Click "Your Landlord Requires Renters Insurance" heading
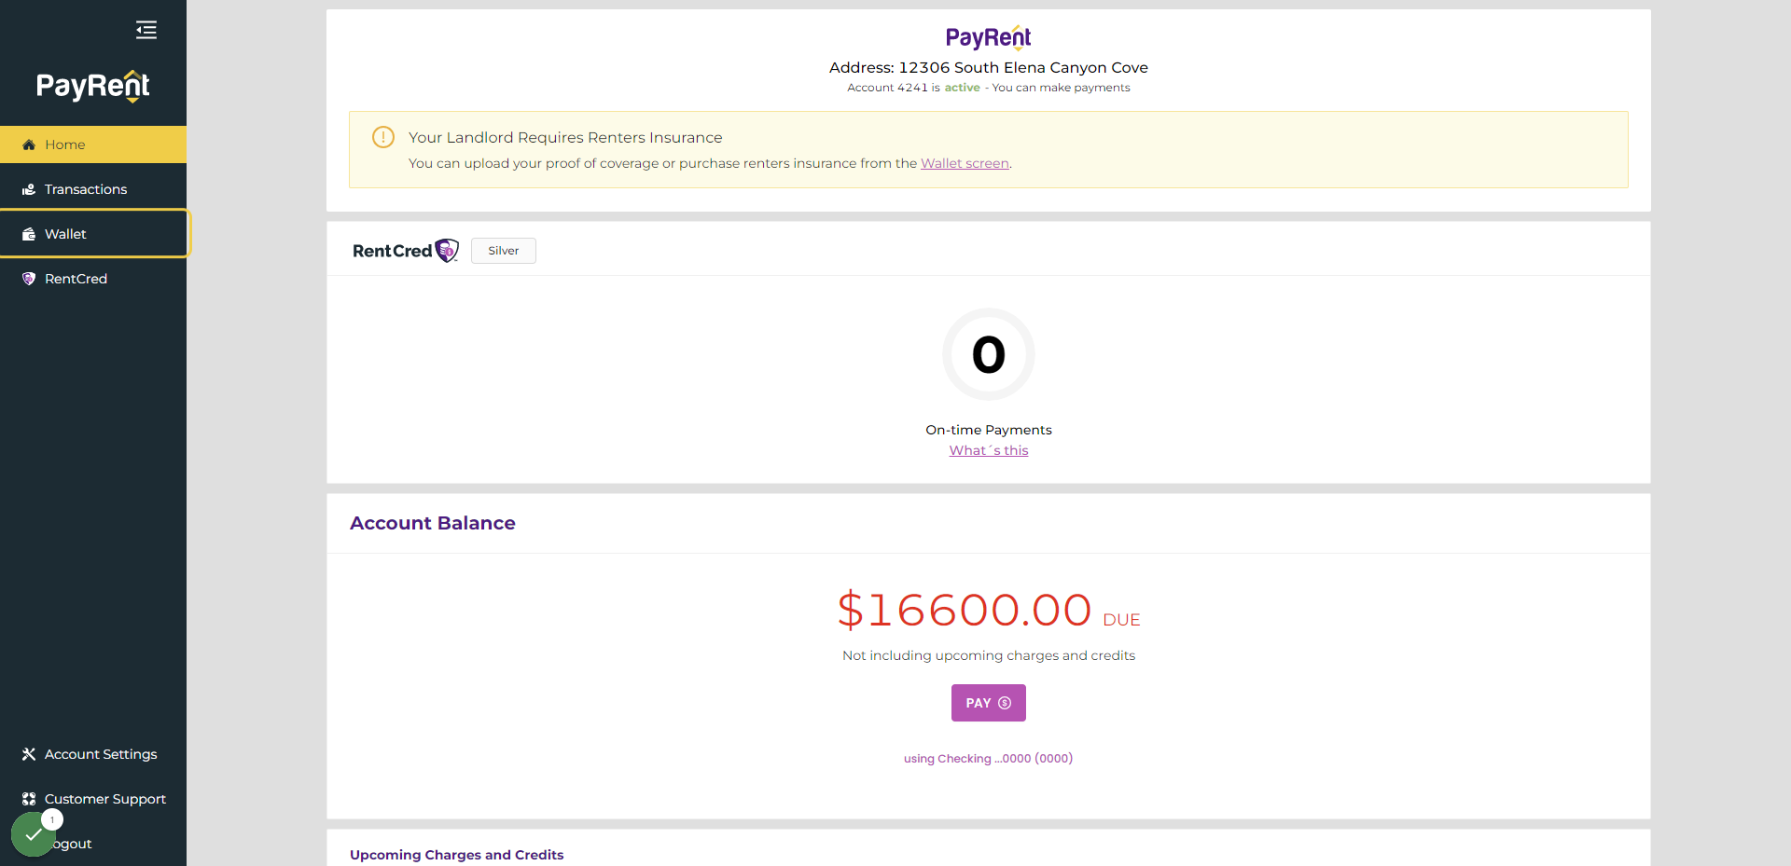This screenshot has height=866, width=1791. 565,137
